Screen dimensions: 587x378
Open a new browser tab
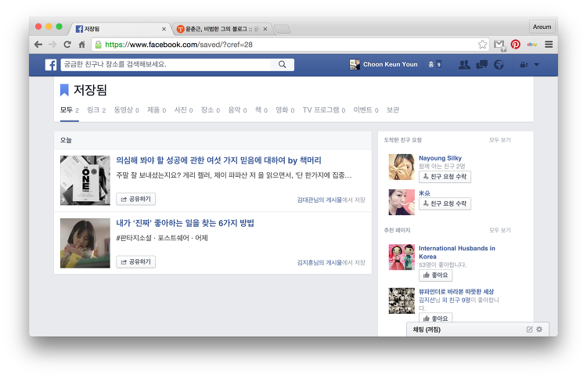pyautogui.click(x=283, y=29)
